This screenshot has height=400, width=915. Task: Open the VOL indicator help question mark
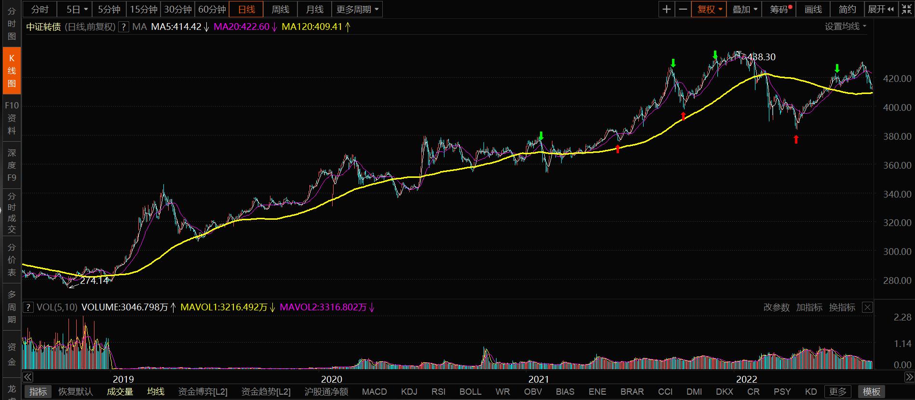click(x=28, y=307)
